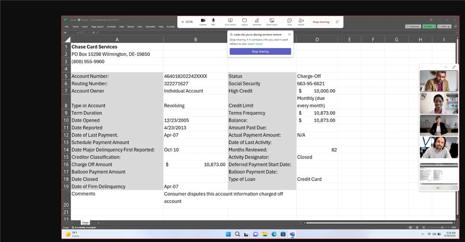Switch to Page Layout tab

click(97, 27)
